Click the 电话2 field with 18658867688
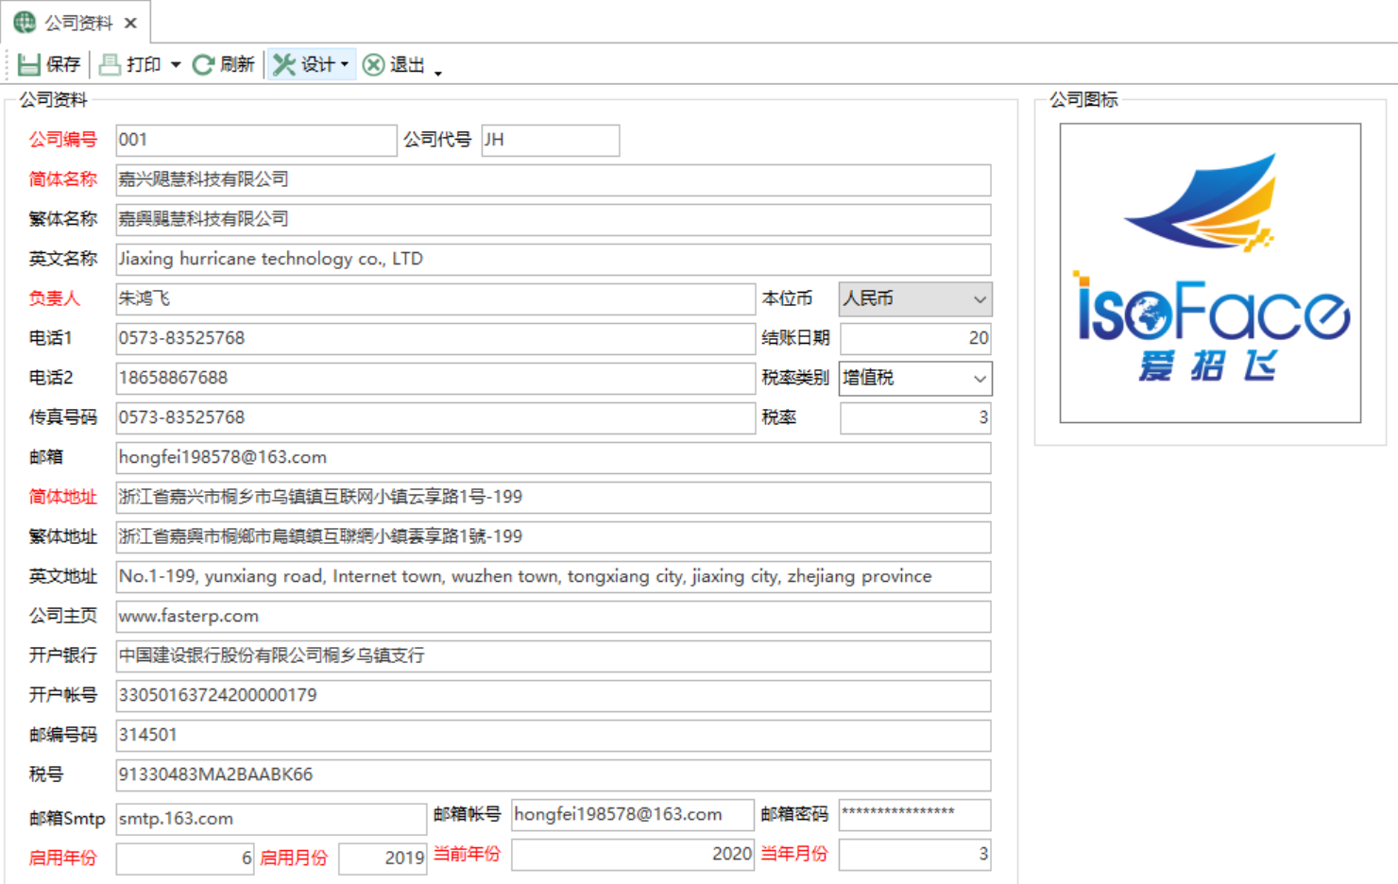Screen dimensions: 1398x884 pyautogui.click(x=435, y=378)
